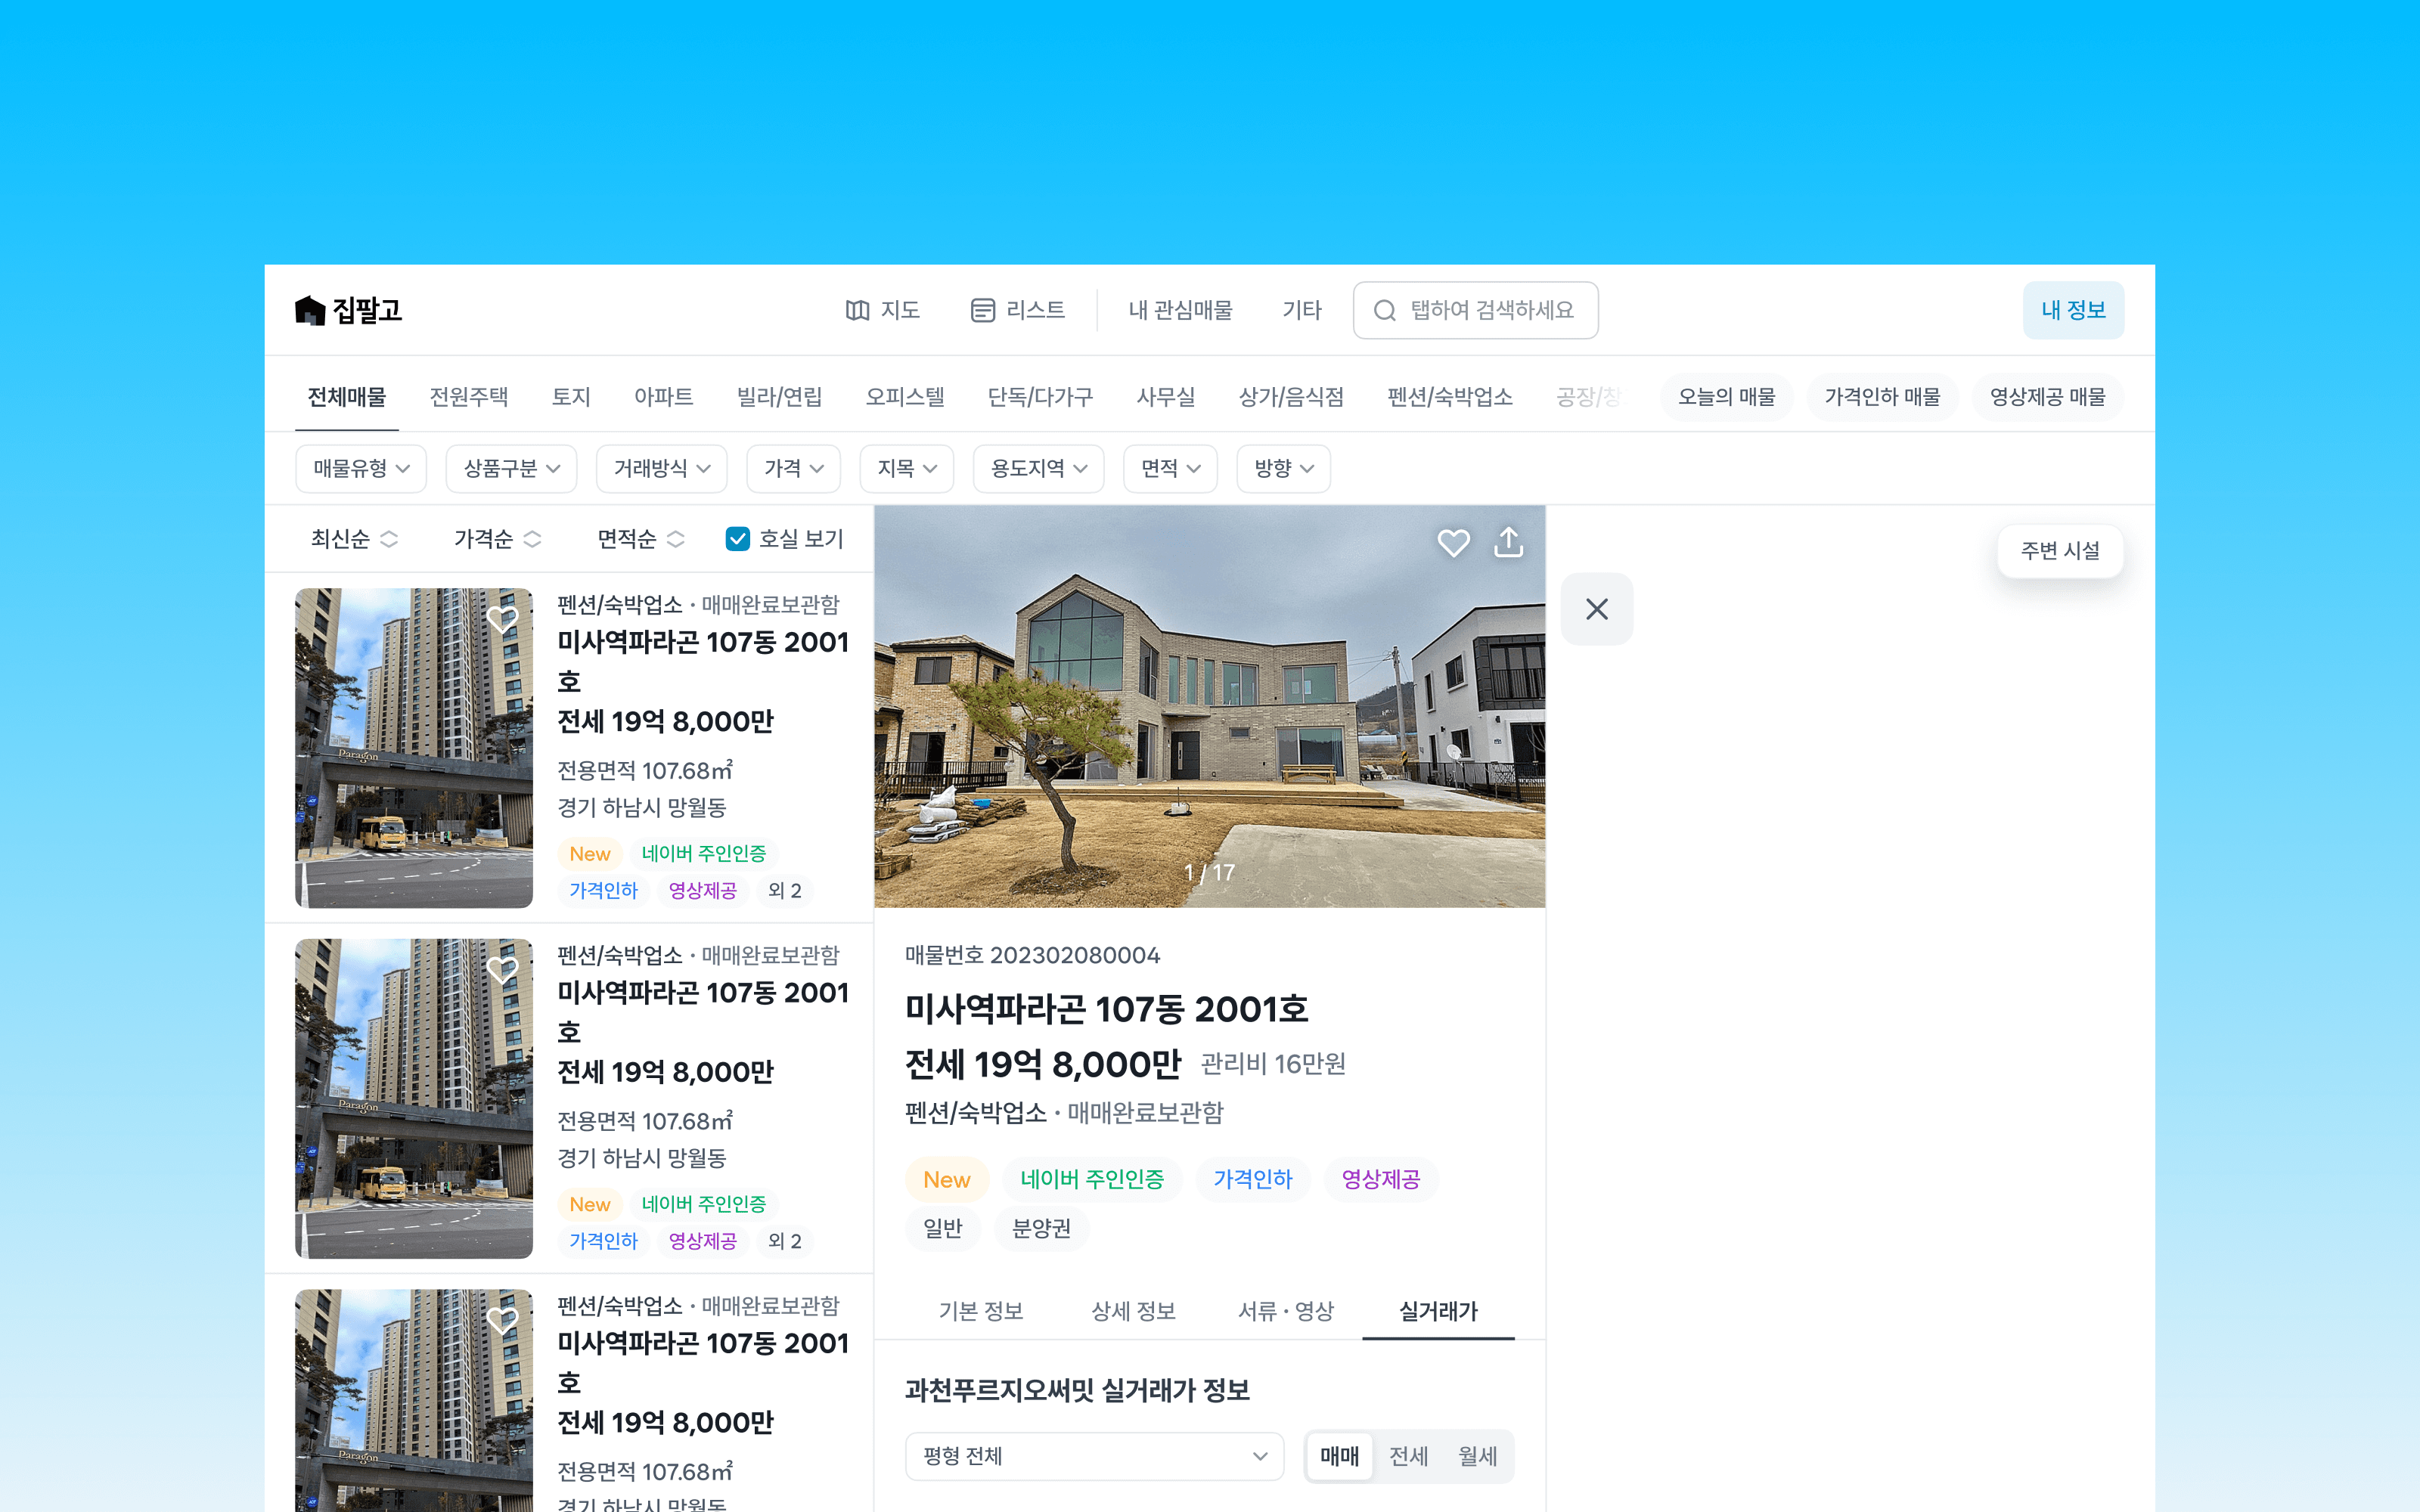This screenshot has width=2420, height=1512.
Task: Sort by newest using 최신순 arrows
Action: click(x=389, y=539)
